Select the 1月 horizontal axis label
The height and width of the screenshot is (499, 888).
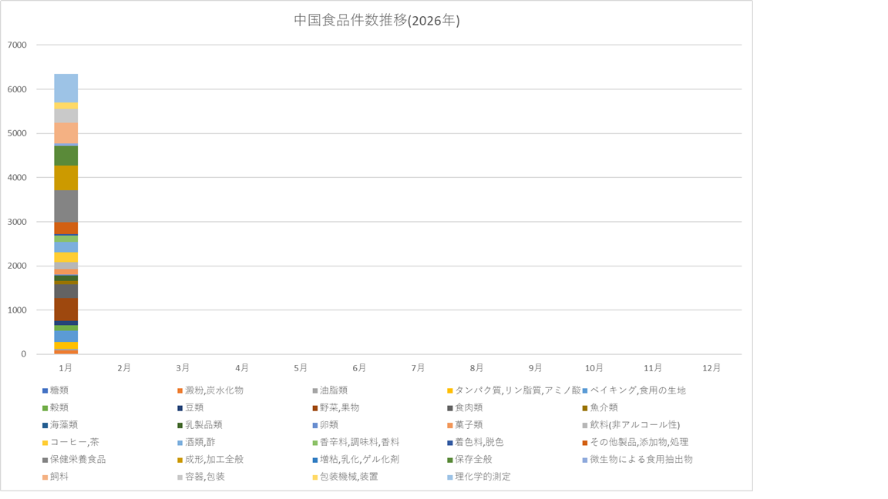point(66,368)
